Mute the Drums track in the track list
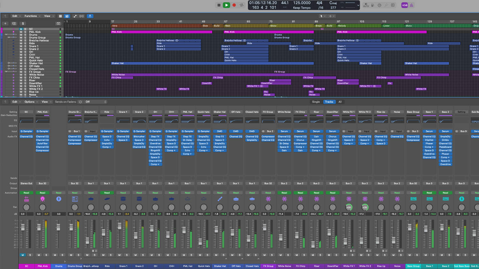Screen dimensions: 479x269 pyautogui.click(x=21, y=35)
